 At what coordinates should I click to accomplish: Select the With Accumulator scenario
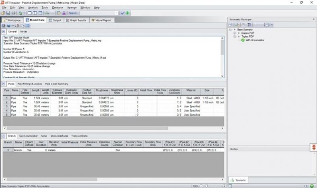coord(255,40)
